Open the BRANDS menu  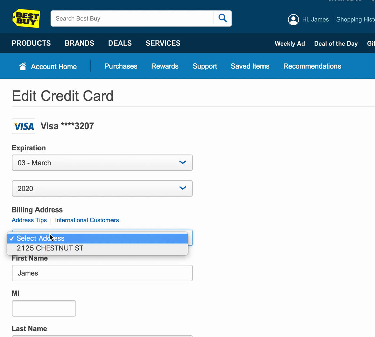[79, 43]
